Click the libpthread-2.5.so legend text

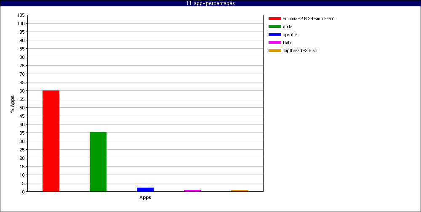coord(300,50)
